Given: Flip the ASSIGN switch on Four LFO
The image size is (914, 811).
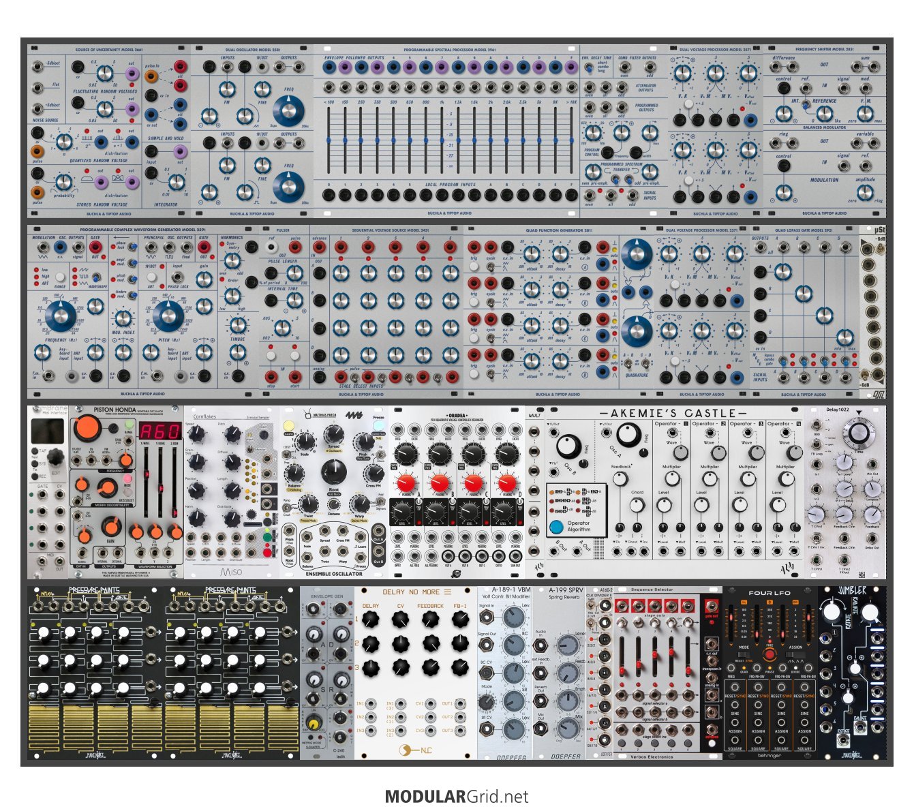Looking at the screenshot, I should (x=795, y=655).
